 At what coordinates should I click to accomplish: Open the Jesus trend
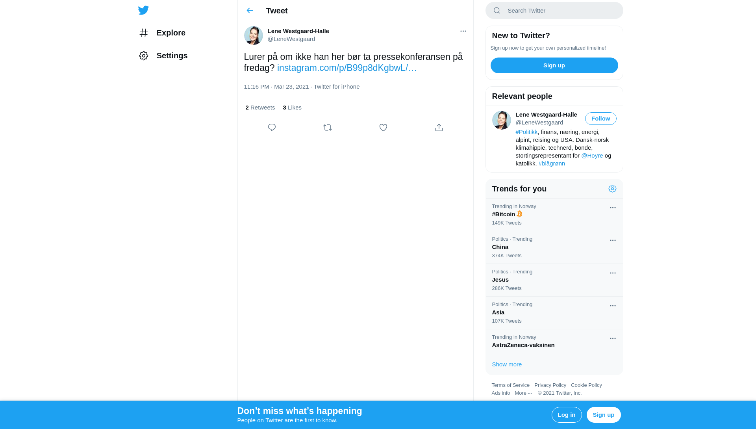[554, 280]
